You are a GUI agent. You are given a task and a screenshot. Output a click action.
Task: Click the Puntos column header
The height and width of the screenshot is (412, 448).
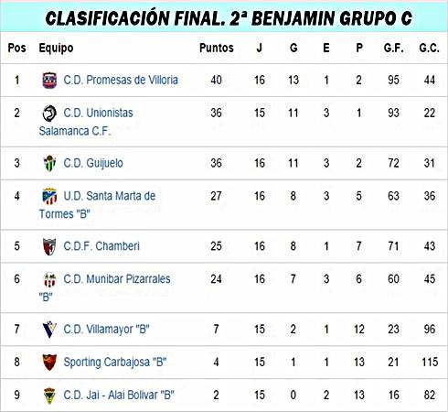(x=217, y=48)
